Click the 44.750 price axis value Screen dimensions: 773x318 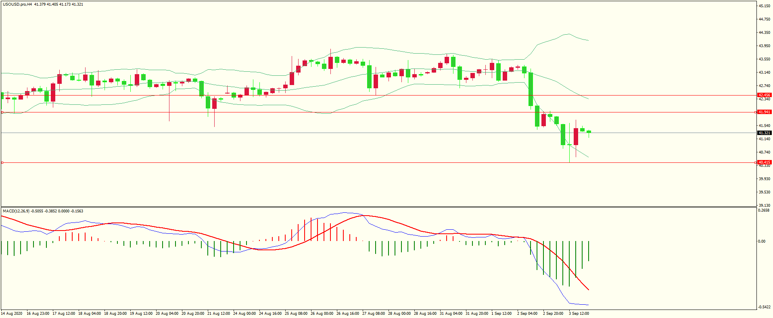pyautogui.click(x=765, y=19)
